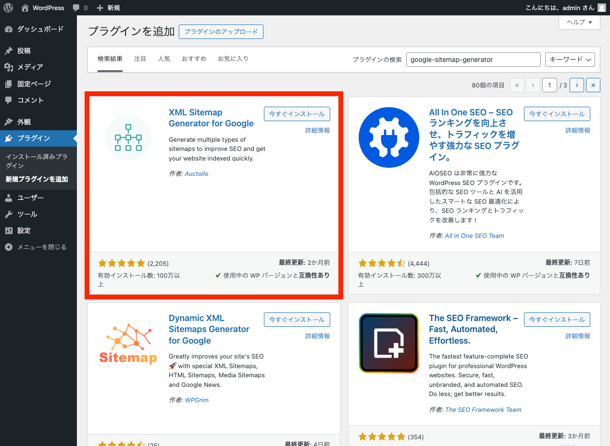Click the XML Sitemap Generator plugin icon

pyautogui.click(x=128, y=137)
